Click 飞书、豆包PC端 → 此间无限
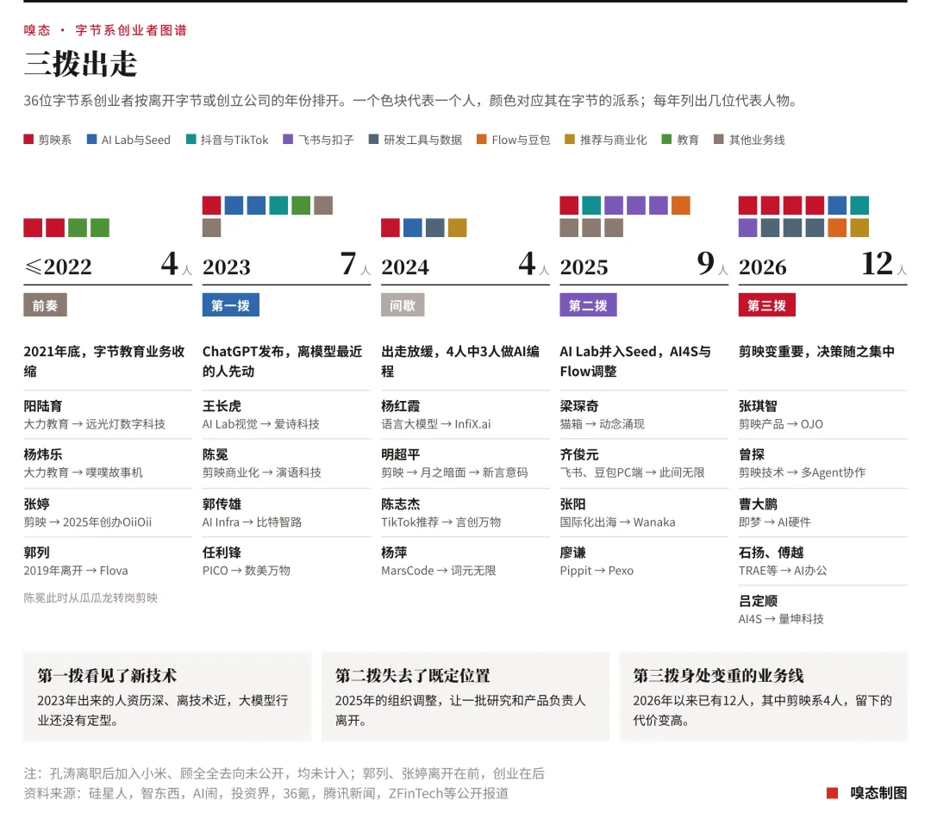Viewport: 931px width, 813px height. pyautogui.click(x=633, y=472)
